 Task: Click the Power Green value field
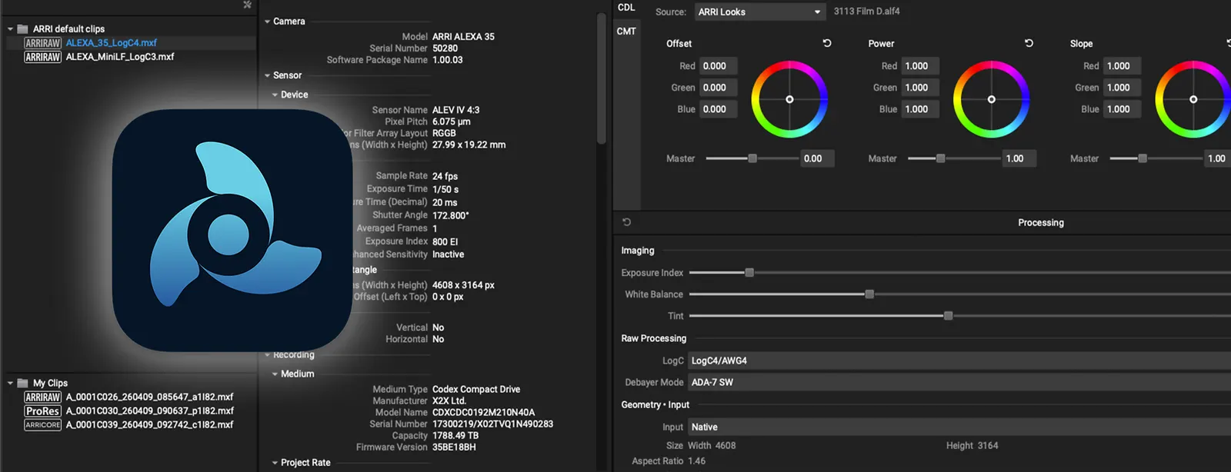(920, 88)
